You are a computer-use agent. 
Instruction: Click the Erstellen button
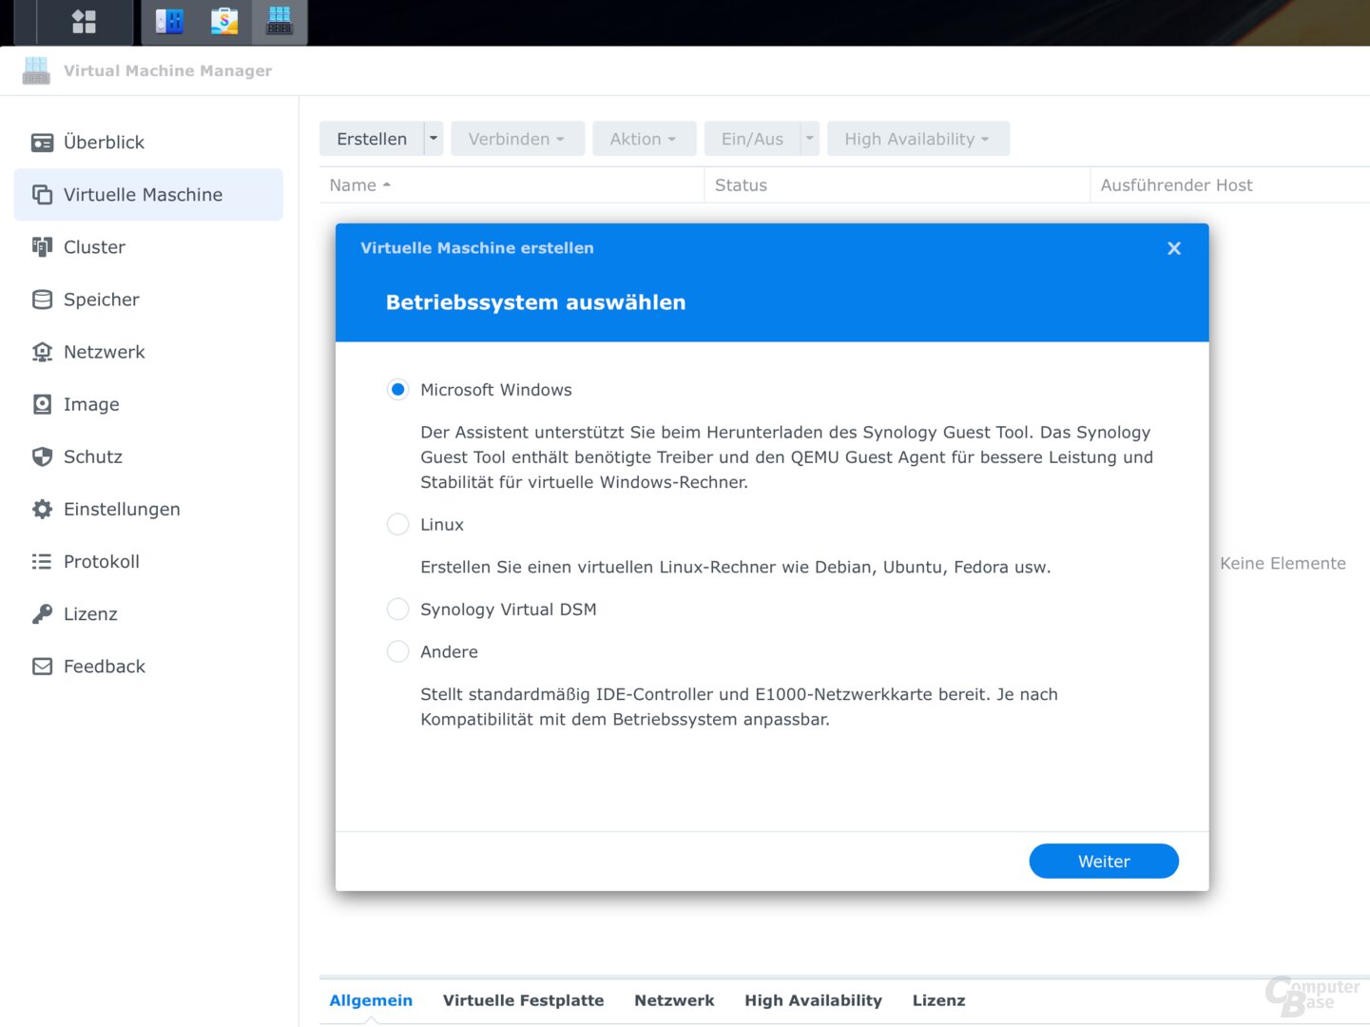[372, 139]
